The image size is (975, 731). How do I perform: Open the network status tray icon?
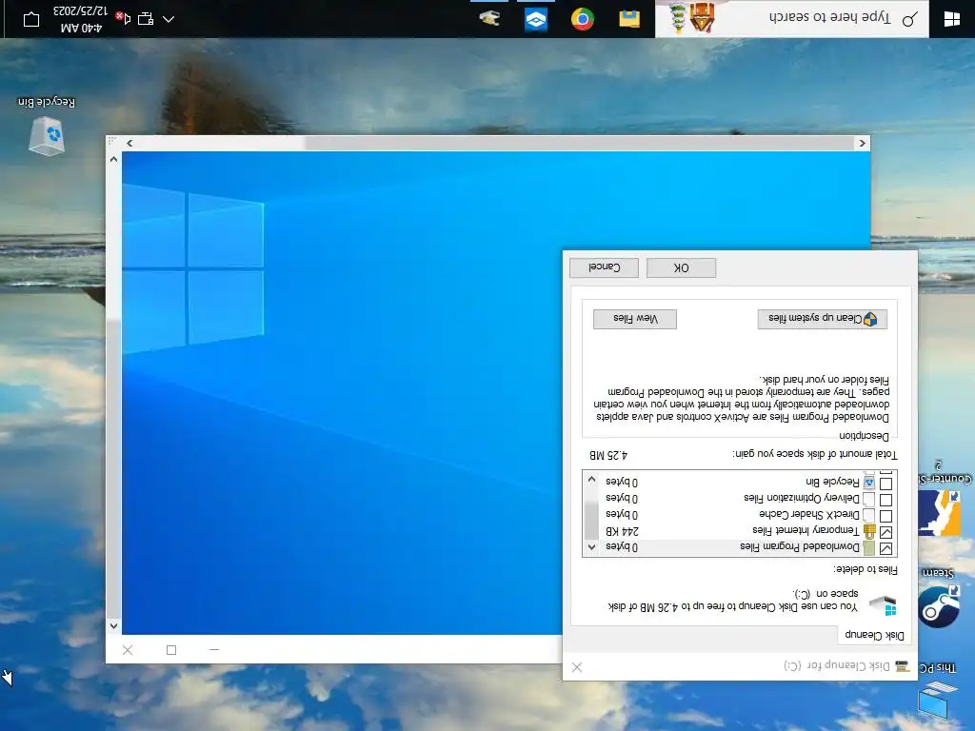click(146, 19)
